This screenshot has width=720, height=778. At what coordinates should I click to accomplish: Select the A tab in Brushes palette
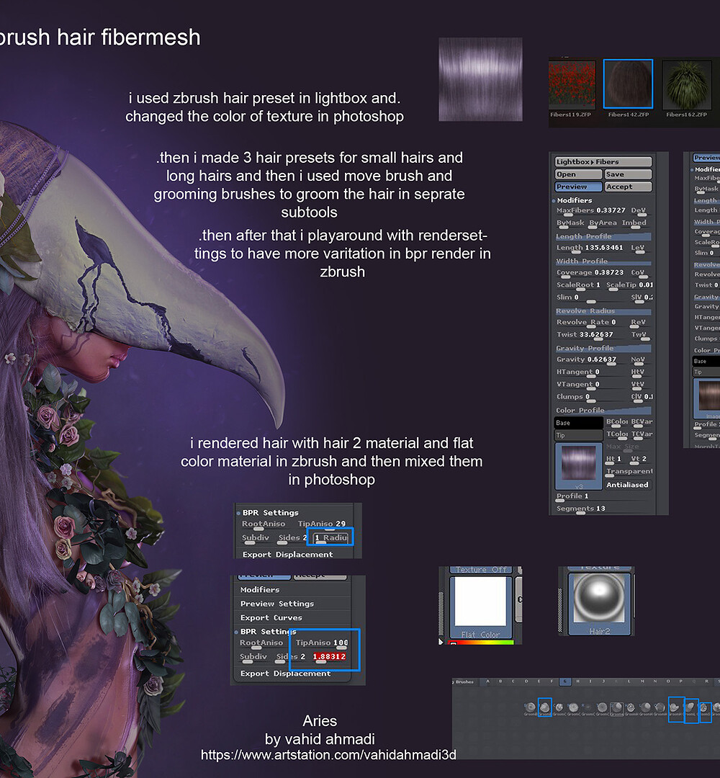click(488, 681)
